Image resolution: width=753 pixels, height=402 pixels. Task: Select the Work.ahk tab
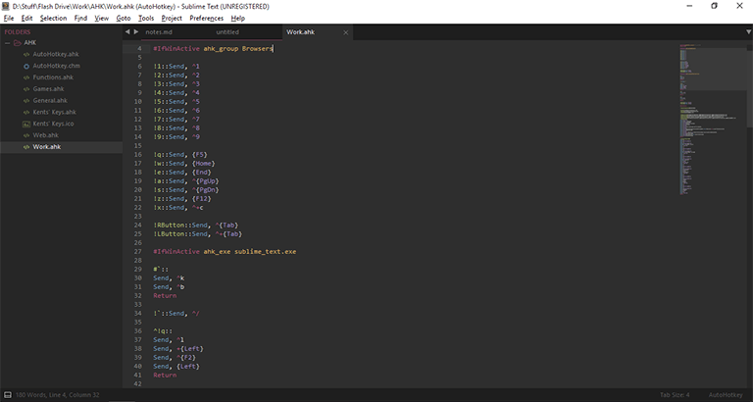(301, 32)
